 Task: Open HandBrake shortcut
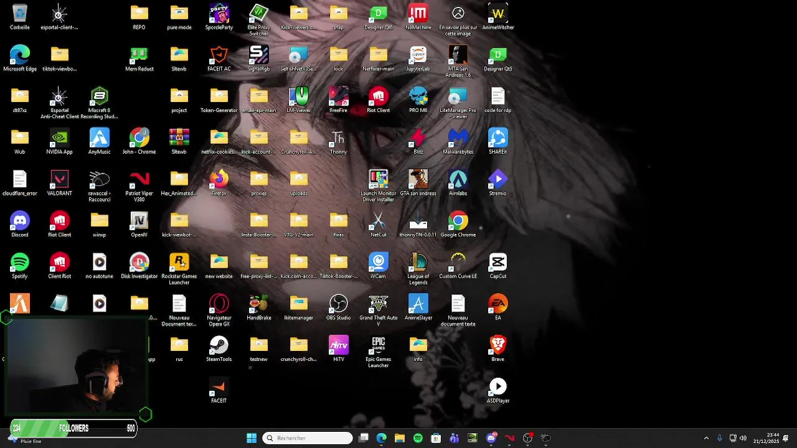pos(259,307)
